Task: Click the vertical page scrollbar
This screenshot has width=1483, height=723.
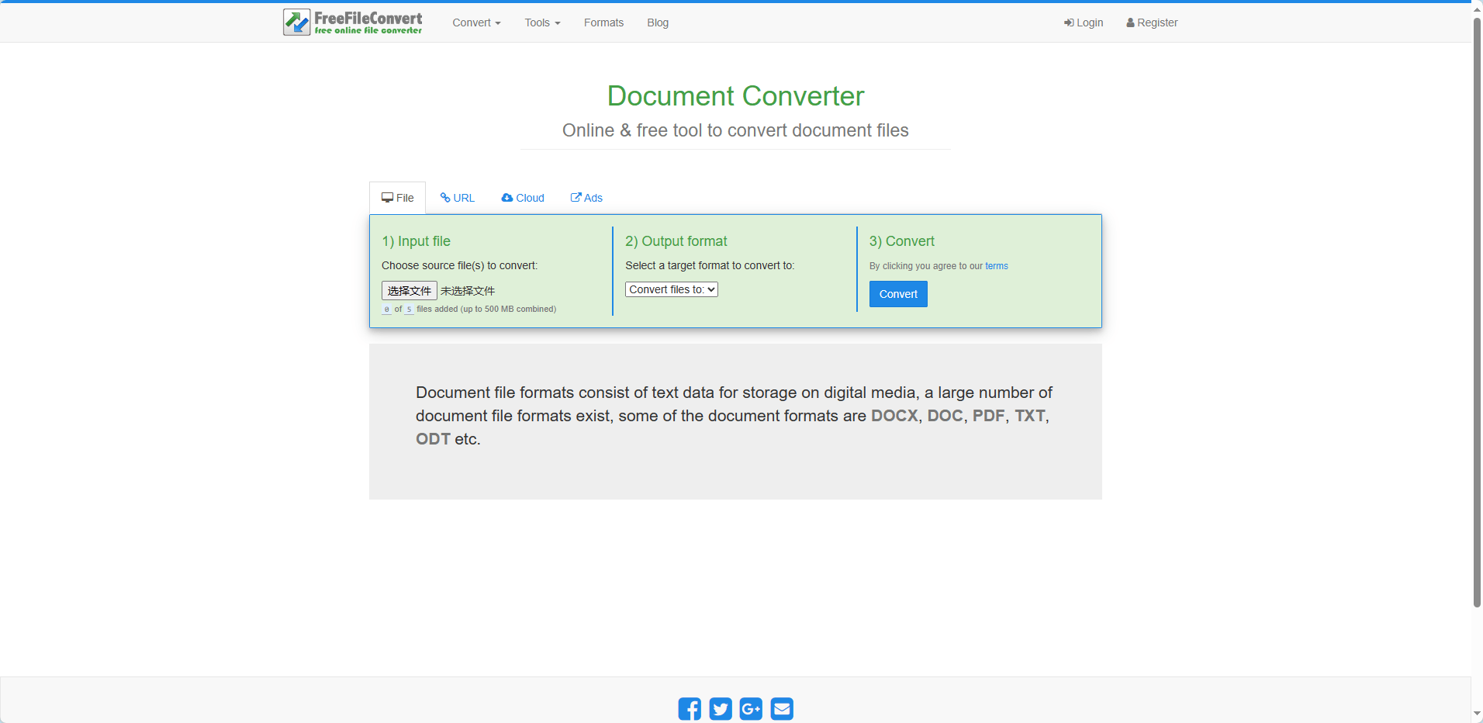Action: tap(1477, 310)
